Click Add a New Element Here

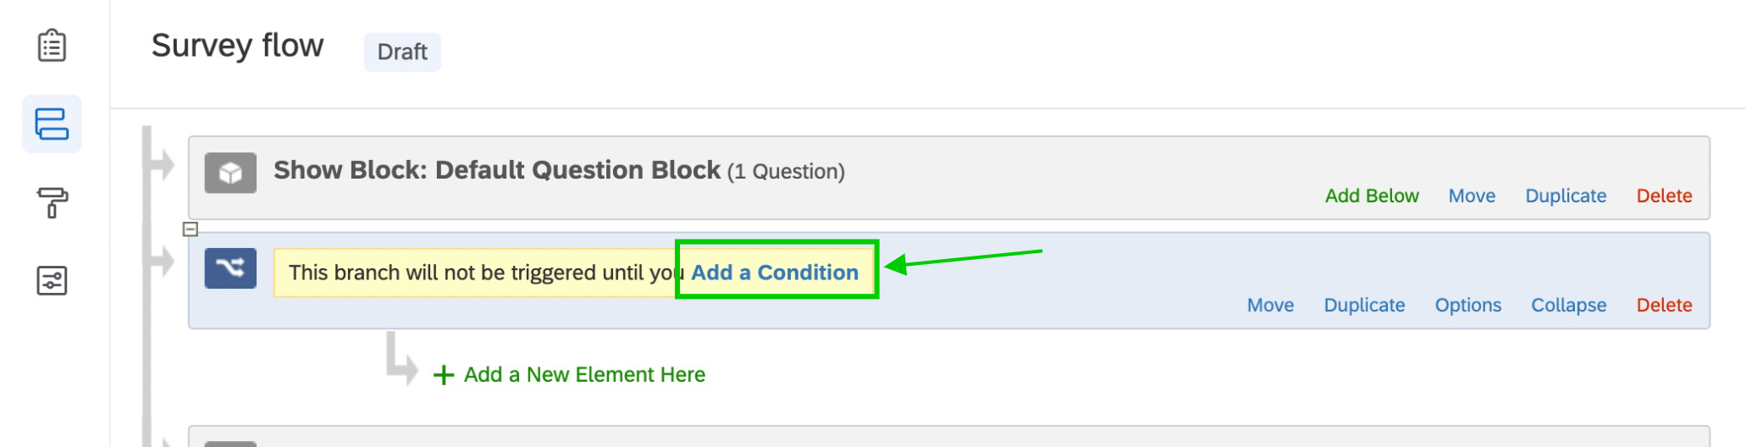click(584, 375)
